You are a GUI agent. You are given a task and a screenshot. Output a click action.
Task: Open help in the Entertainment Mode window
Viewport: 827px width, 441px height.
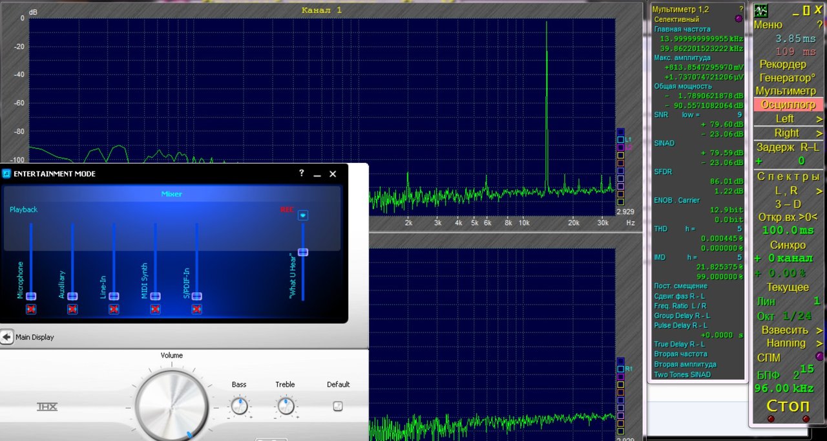click(x=301, y=173)
